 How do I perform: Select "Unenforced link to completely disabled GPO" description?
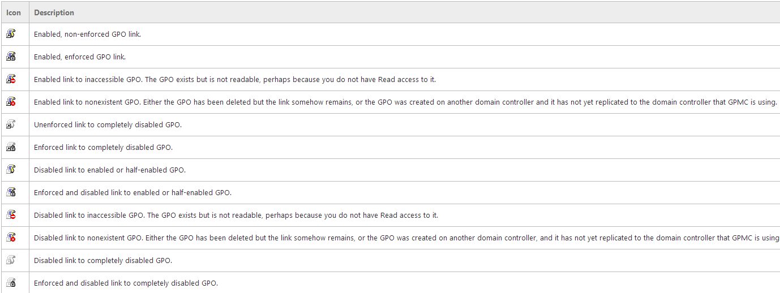tap(108, 125)
